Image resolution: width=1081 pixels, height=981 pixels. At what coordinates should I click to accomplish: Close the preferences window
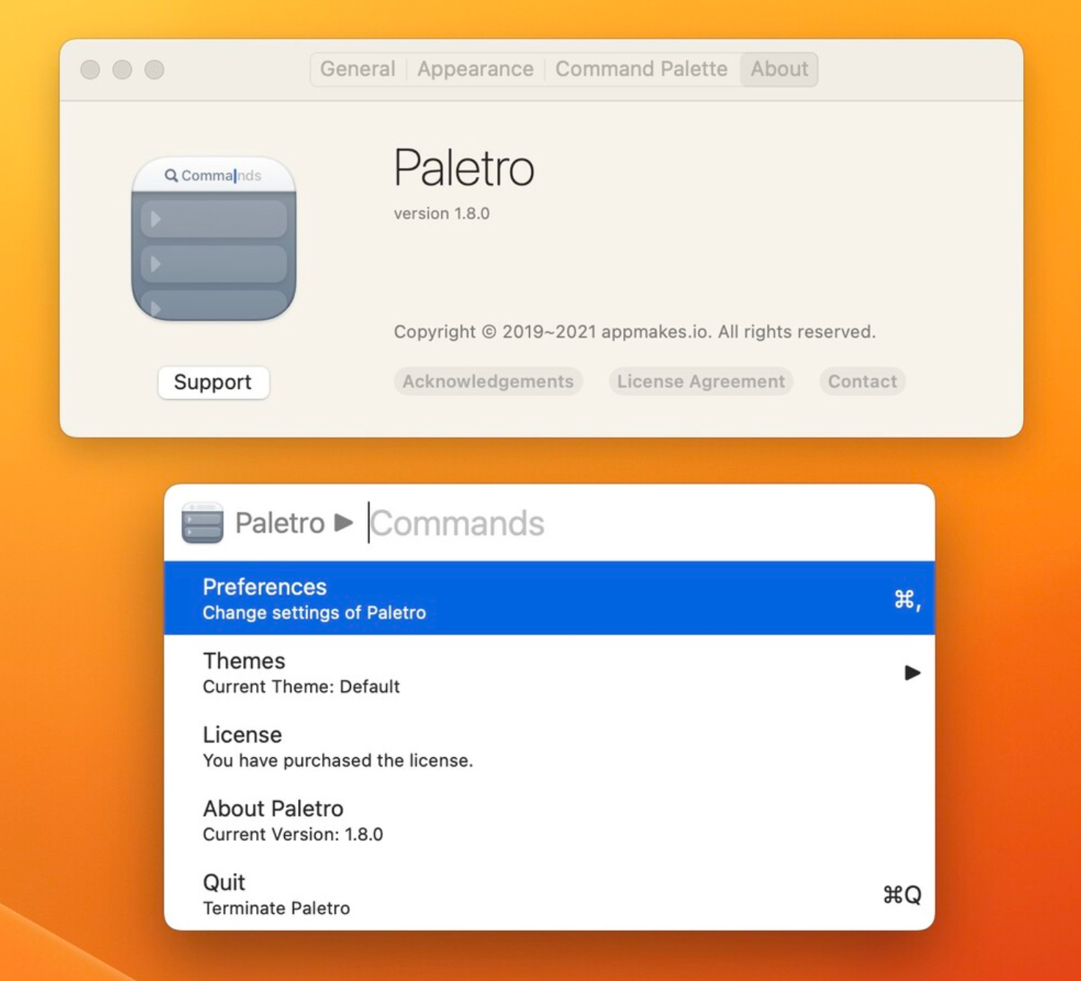tap(90, 70)
